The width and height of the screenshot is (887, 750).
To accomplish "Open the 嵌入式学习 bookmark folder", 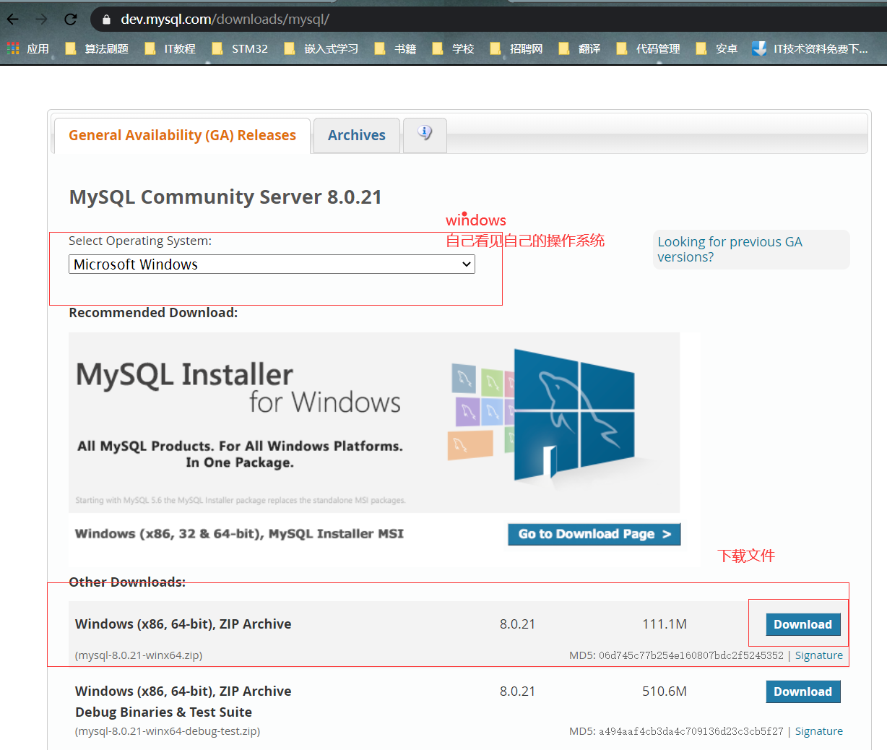I will click(x=321, y=48).
